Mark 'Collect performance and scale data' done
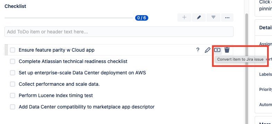The height and width of the screenshot is (124, 272). tap(12, 84)
